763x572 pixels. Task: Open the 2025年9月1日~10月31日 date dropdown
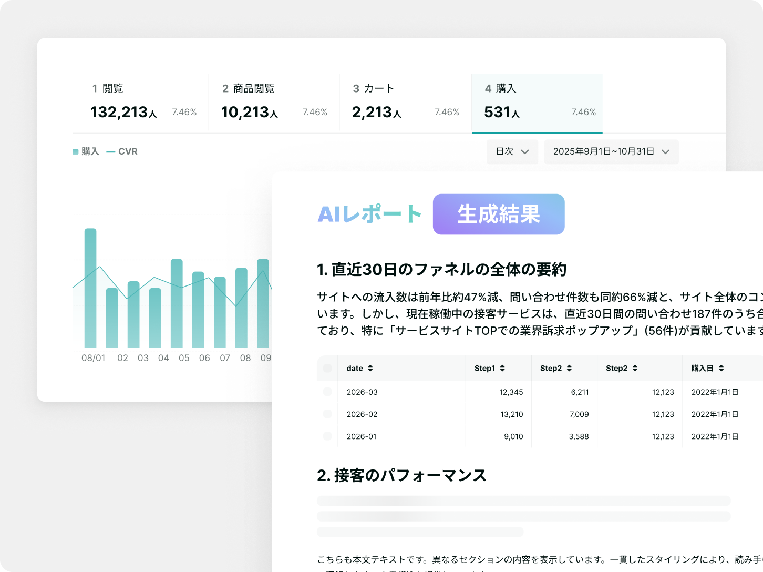[611, 151]
